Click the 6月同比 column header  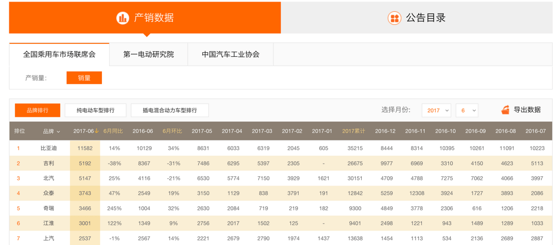[x=113, y=131]
